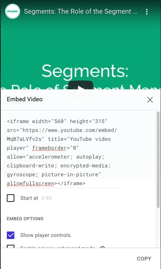This screenshot has width=161, height=269.
Task: Copy the embed code with COPY button
Action: 144,258
